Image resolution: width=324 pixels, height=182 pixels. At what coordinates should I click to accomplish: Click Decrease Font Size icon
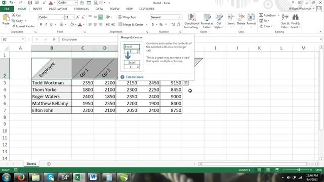pyautogui.click(x=83, y=17)
